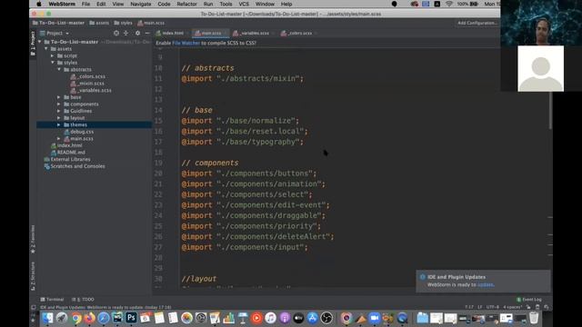The height and width of the screenshot is (327, 582).
Task: Expand the Guidlines folder
Action: 58,111
